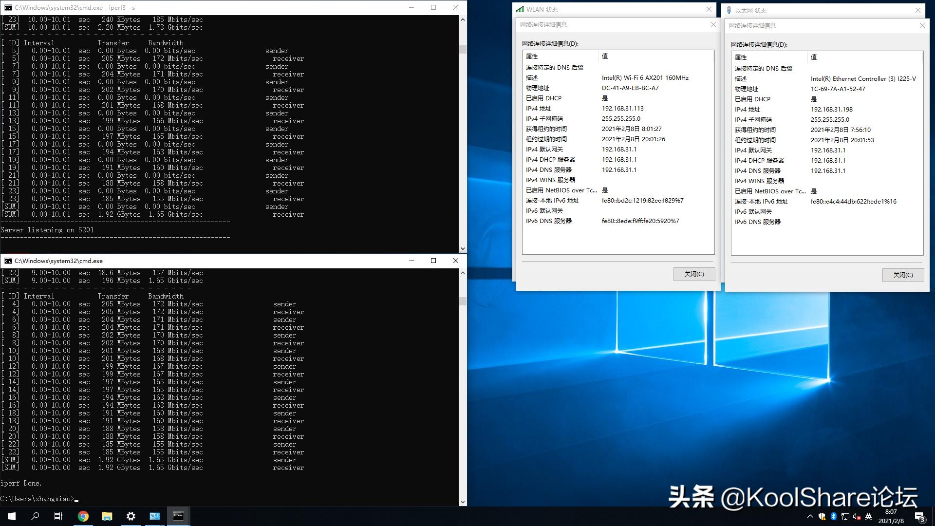This screenshot has height=526, width=935.
Task: Switch to cmd.exe via its taskbar icon
Action: click(178, 516)
